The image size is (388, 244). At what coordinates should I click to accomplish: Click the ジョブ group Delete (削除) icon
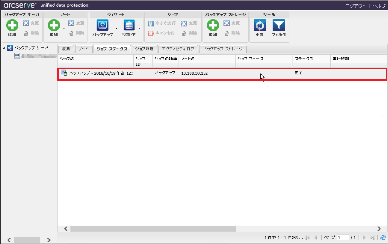point(184,33)
